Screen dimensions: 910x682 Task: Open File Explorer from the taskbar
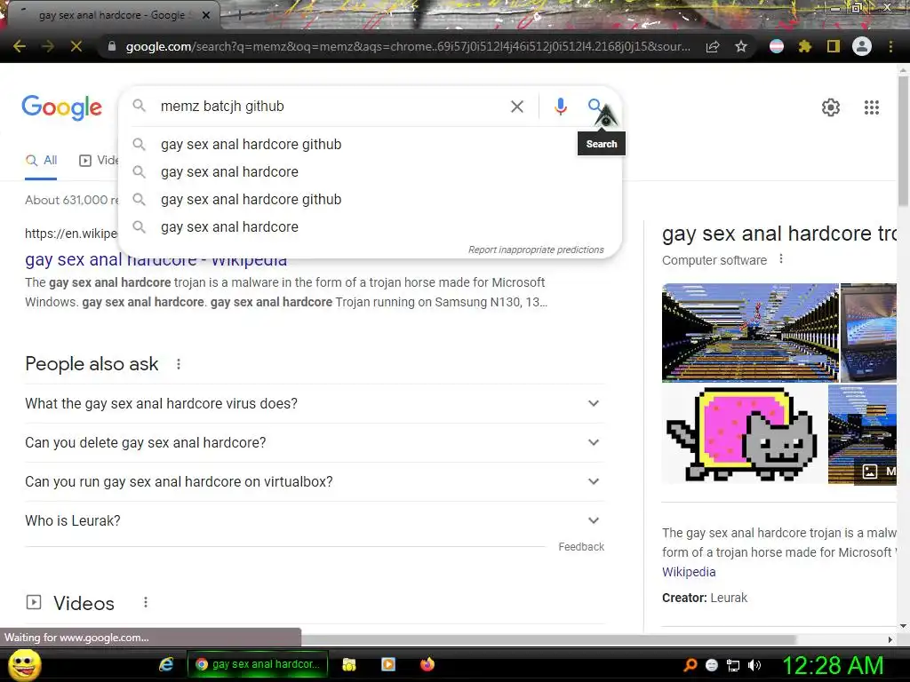click(348, 664)
